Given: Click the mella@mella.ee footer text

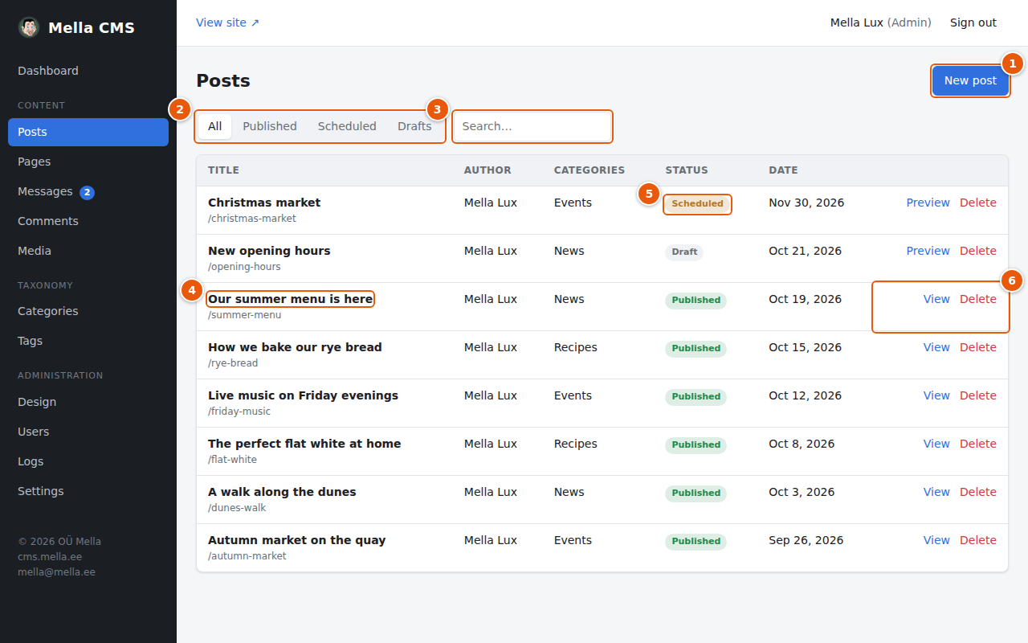Looking at the screenshot, I should 56,572.
